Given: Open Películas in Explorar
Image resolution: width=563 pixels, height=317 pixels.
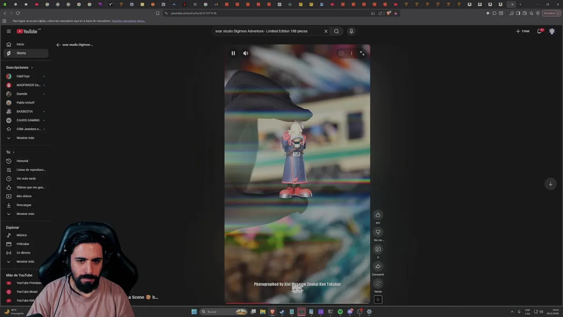Looking at the screenshot, I should pos(26,244).
